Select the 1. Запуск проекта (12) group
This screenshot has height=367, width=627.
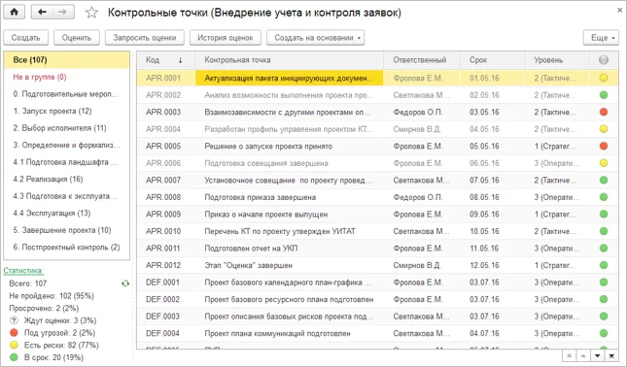(52, 111)
